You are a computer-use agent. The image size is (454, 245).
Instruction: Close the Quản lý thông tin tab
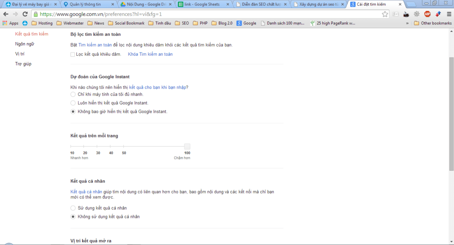tap(113, 5)
